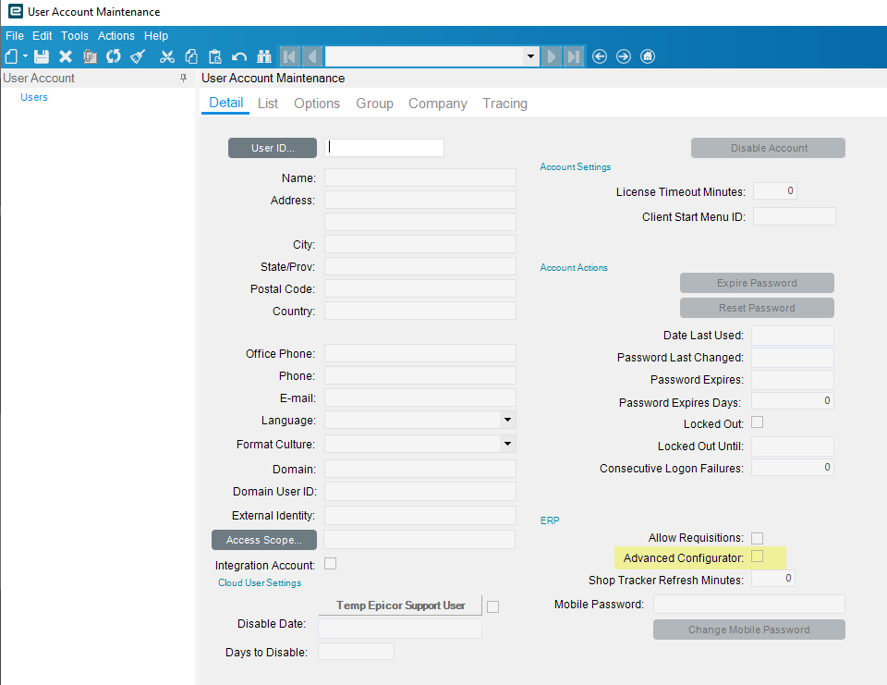Switch to the Company tab
The height and width of the screenshot is (685, 887).
coord(438,104)
